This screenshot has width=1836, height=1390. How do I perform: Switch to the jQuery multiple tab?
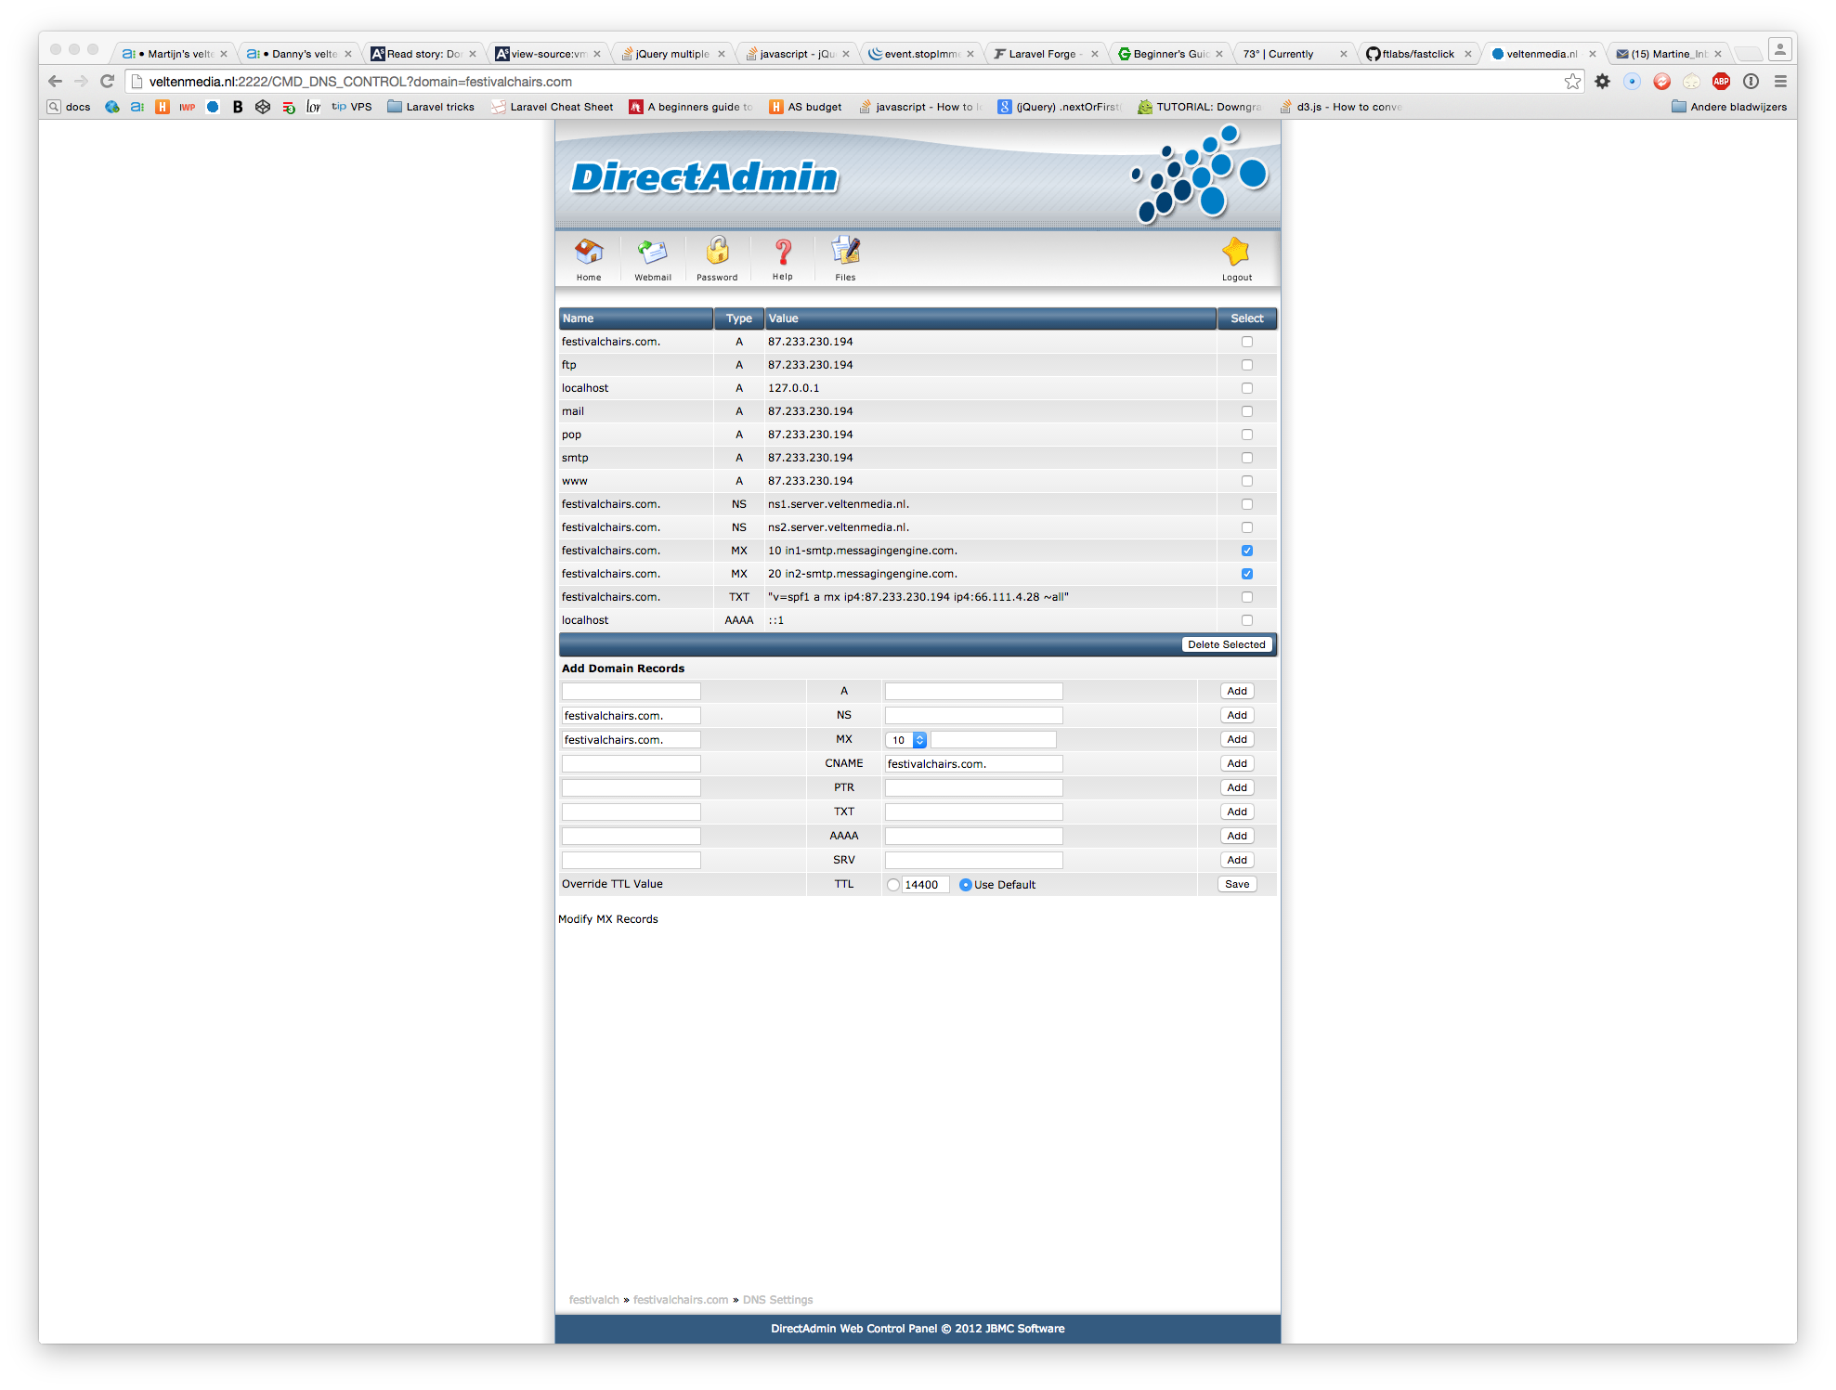[671, 54]
